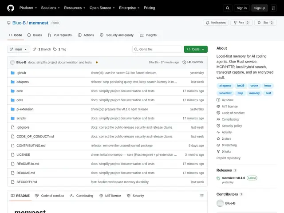Click the tag icon beside memnest v0.1.0 release
The image size is (284, 213).
[218, 178]
